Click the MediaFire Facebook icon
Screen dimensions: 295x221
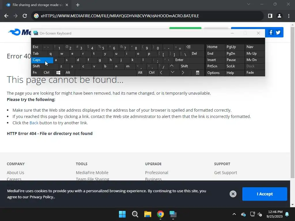[271, 32]
